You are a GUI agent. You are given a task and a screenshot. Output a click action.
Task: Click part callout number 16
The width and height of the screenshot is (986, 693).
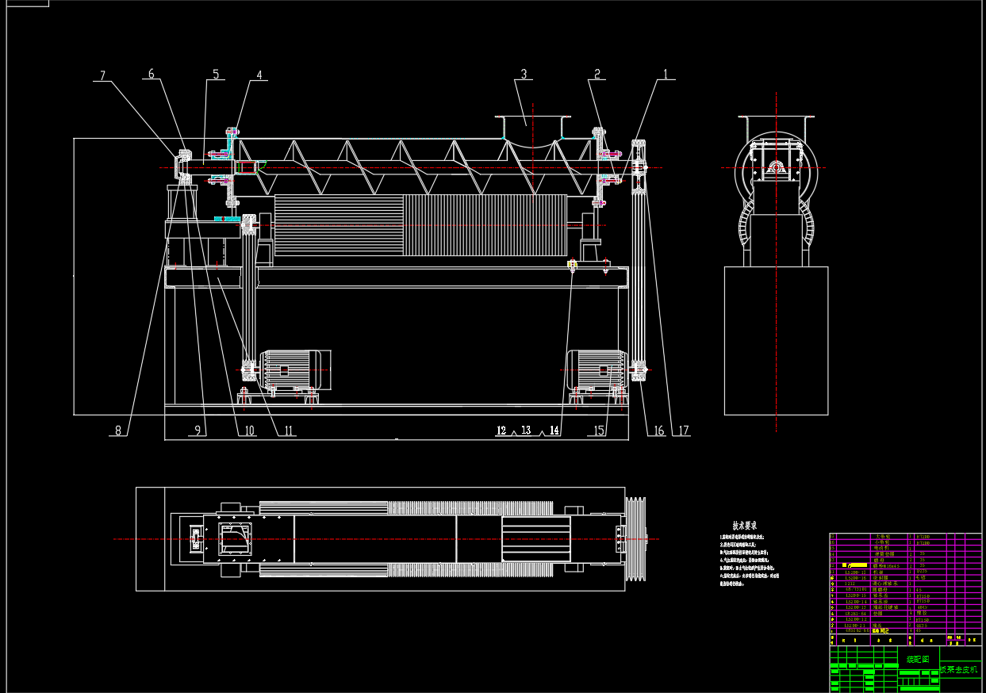(658, 431)
